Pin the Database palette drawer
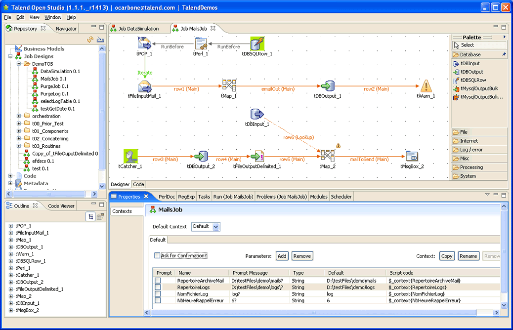This screenshot has width=513, height=330. (504, 54)
